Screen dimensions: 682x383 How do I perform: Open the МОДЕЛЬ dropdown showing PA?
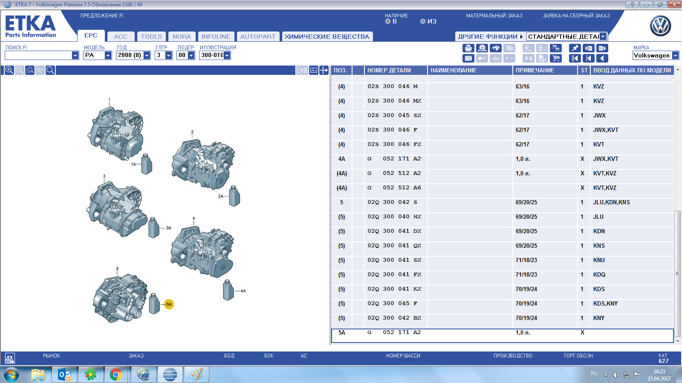(x=108, y=55)
